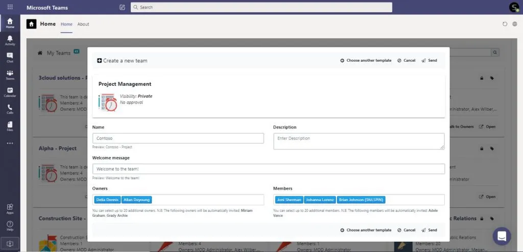Viewport: 523px width, 252px height.
Task: Select the Johanna Lorenz member tag
Action: [x=320, y=199]
